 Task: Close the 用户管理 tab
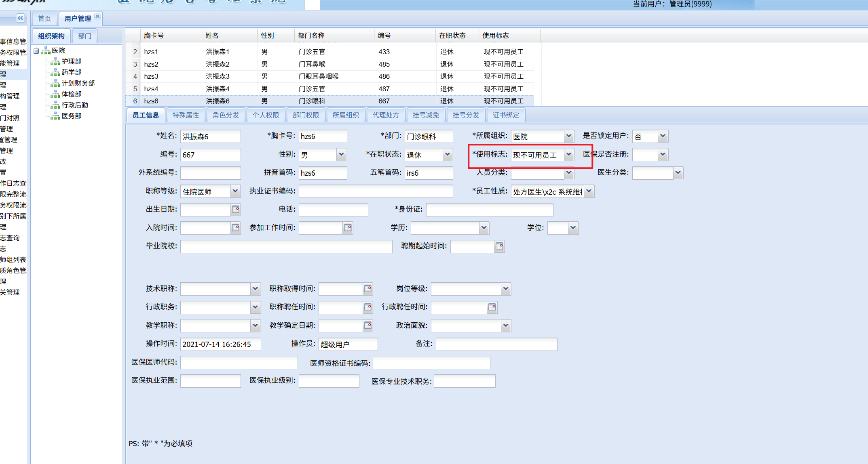coord(97,16)
